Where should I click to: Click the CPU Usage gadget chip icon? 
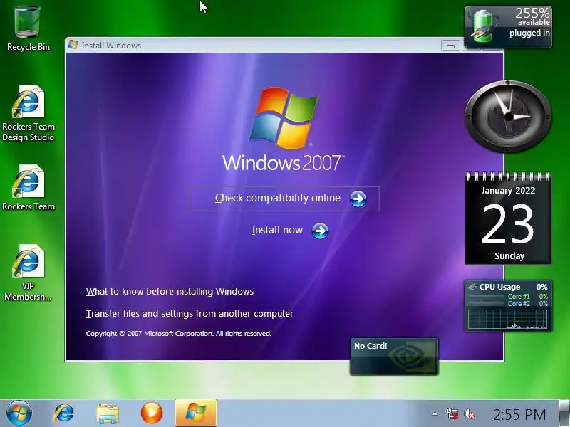tap(472, 287)
